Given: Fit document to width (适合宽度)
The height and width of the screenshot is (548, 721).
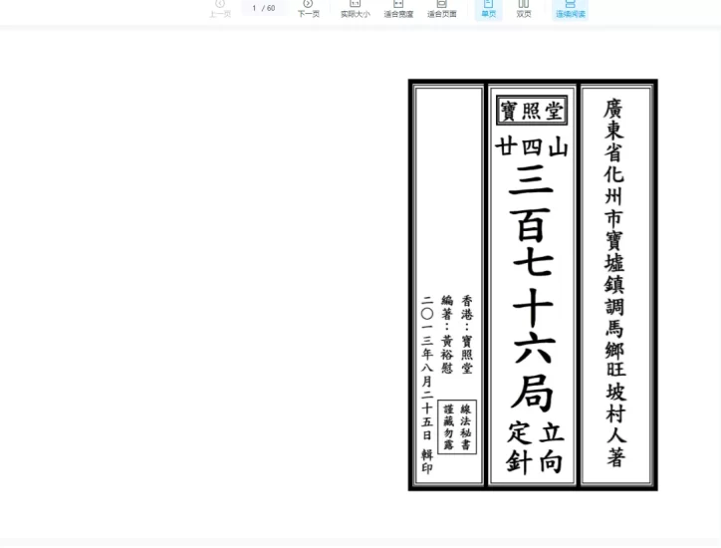Looking at the screenshot, I should pos(398,8).
